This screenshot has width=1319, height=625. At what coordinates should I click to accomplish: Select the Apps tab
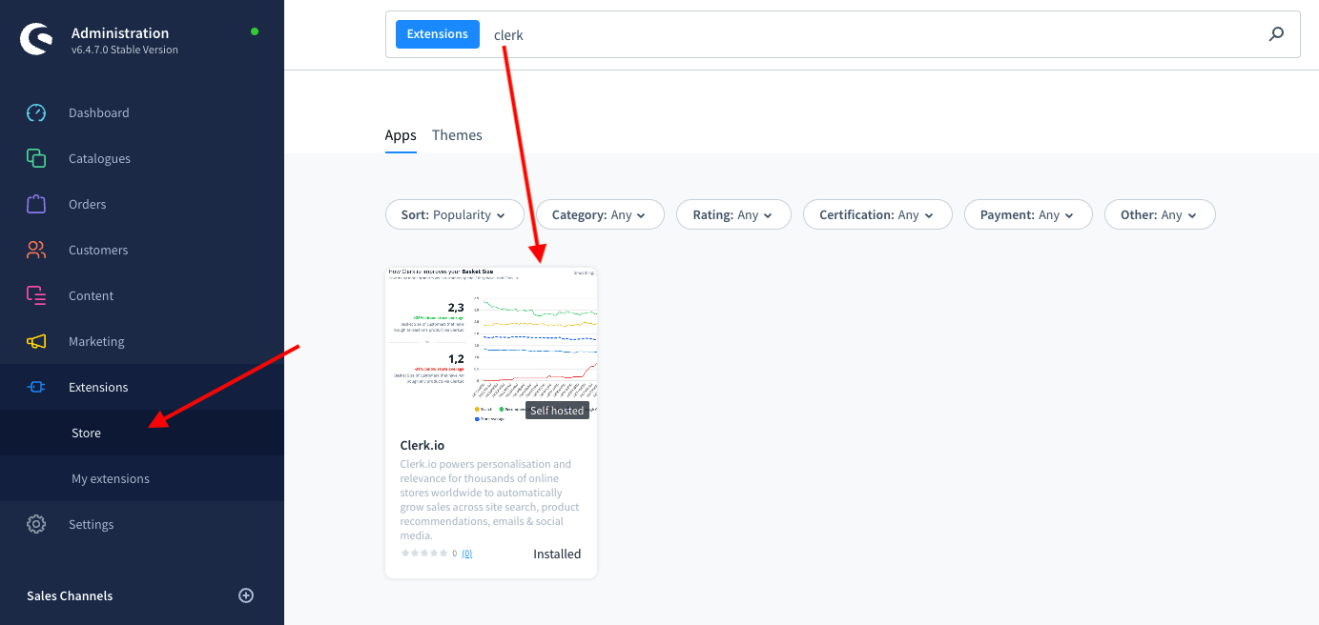coord(401,135)
